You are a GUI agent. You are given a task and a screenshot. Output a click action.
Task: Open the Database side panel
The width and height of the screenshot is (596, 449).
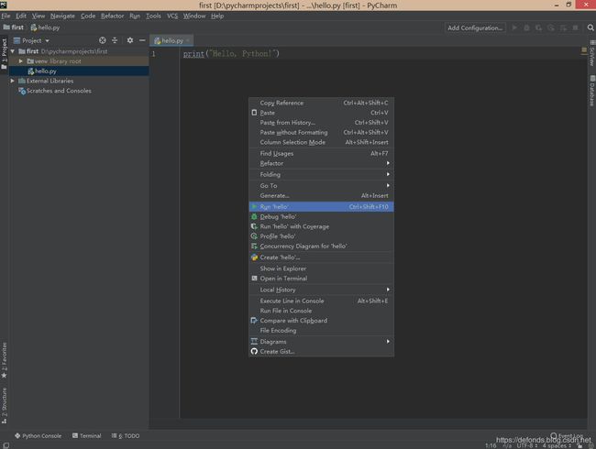(592, 91)
